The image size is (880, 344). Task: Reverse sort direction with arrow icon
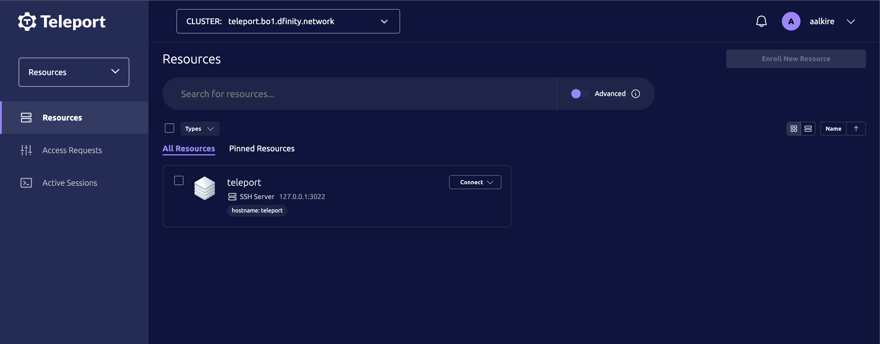click(x=856, y=129)
